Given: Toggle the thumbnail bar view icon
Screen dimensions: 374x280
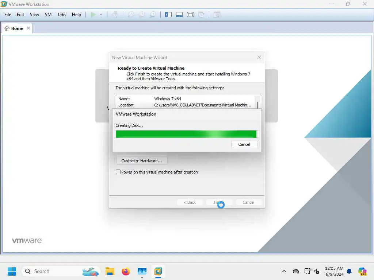Looking at the screenshot, I should point(179,15).
